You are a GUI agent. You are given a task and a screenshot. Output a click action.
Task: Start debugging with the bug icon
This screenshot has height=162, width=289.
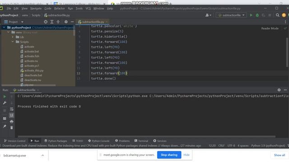257,15
